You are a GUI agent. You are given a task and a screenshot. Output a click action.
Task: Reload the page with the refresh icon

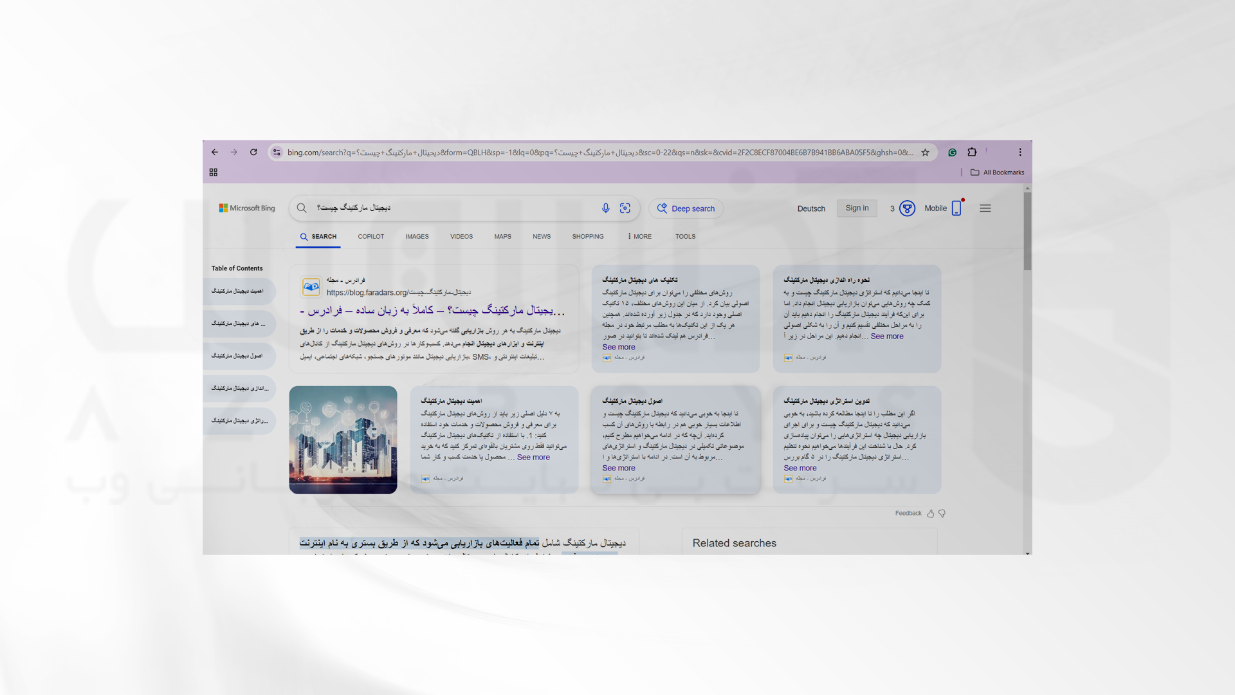click(253, 153)
